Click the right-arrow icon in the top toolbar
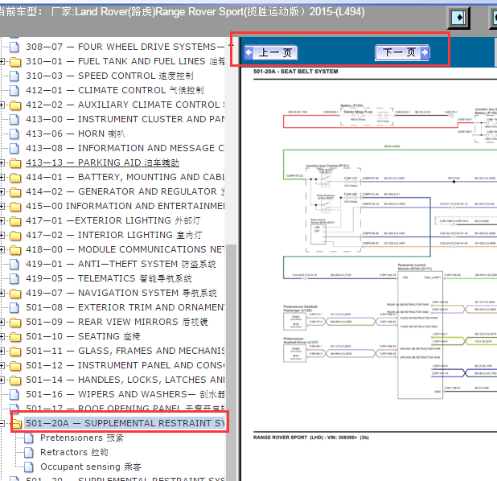497x481 pixels. tap(458, 18)
